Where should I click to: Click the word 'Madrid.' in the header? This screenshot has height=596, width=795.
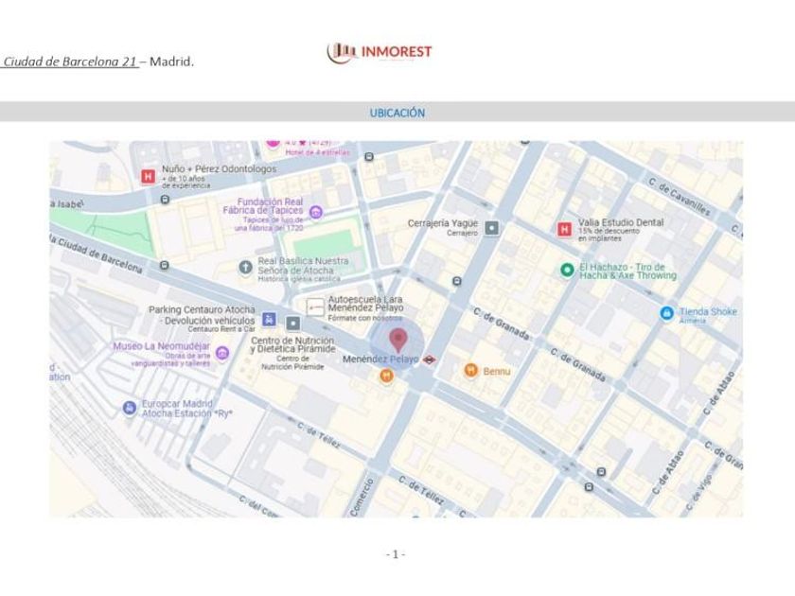pyautogui.click(x=172, y=61)
